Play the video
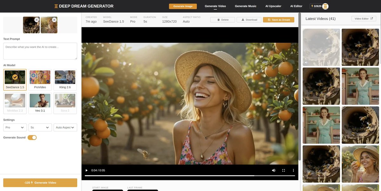381x191 pixels. click(86, 170)
